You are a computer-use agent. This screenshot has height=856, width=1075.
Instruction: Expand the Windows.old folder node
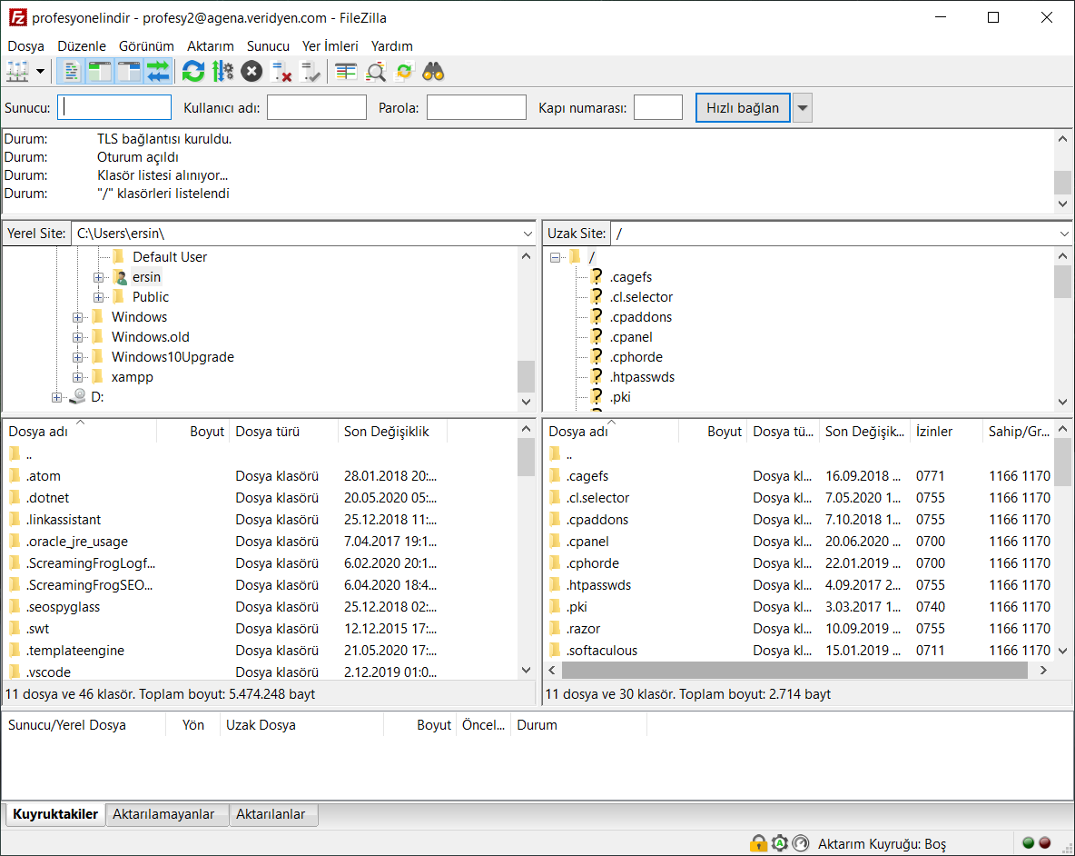point(77,337)
